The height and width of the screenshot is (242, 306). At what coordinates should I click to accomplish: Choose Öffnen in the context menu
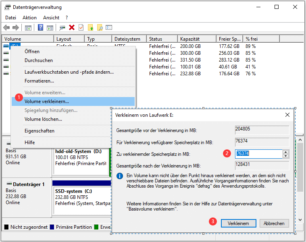tap(73, 52)
